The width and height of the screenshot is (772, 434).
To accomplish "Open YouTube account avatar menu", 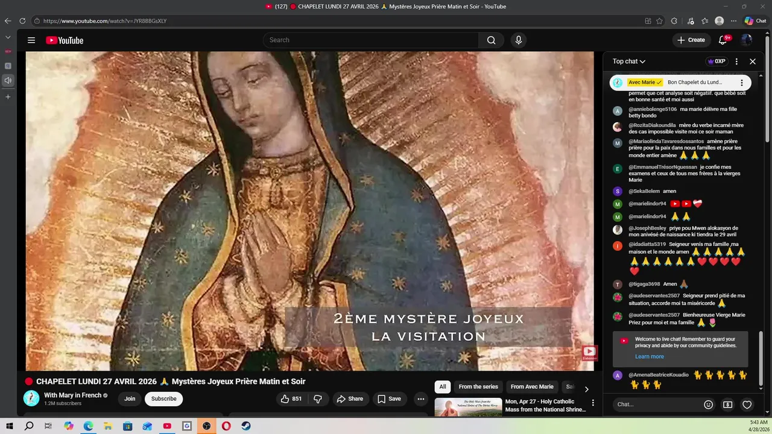I will [x=747, y=40].
